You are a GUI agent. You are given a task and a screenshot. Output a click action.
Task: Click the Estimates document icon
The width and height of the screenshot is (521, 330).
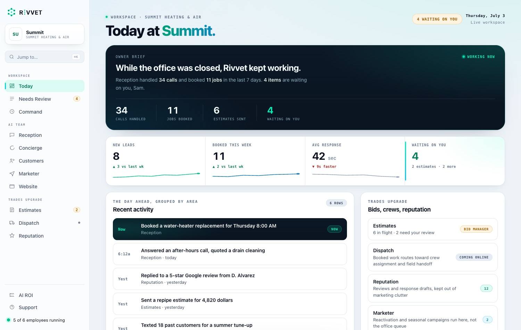(12, 210)
